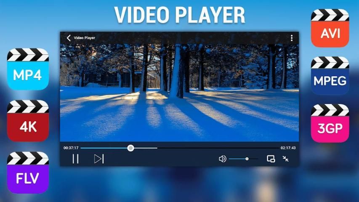
Task: Click the MP4 format icon
Action: coord(28,69)
